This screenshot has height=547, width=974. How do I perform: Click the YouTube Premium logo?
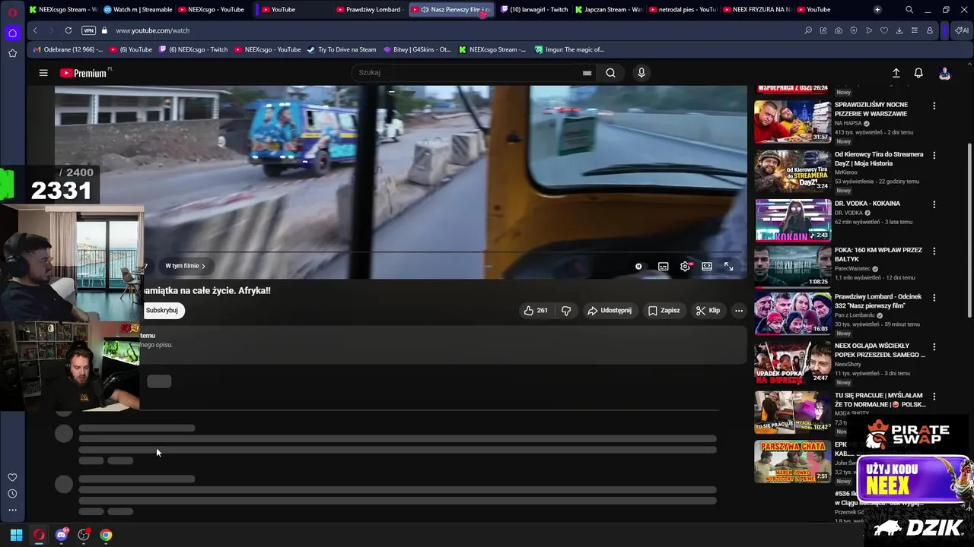click(84, 73)
